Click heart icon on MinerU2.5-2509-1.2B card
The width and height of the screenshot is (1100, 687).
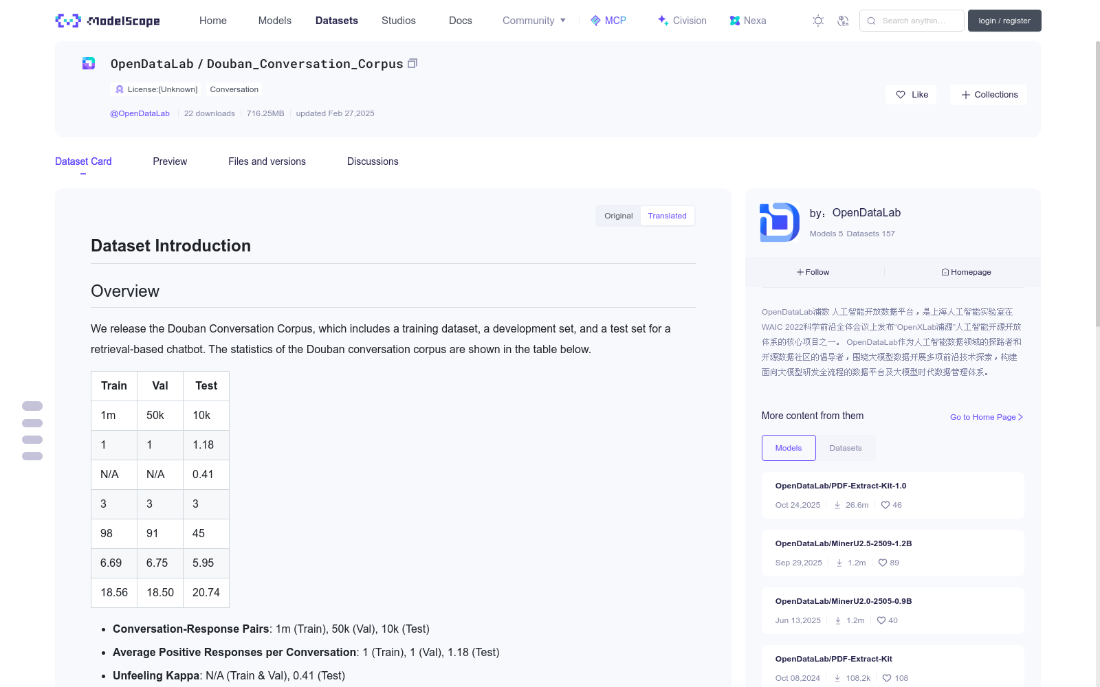tap(883, 563)
